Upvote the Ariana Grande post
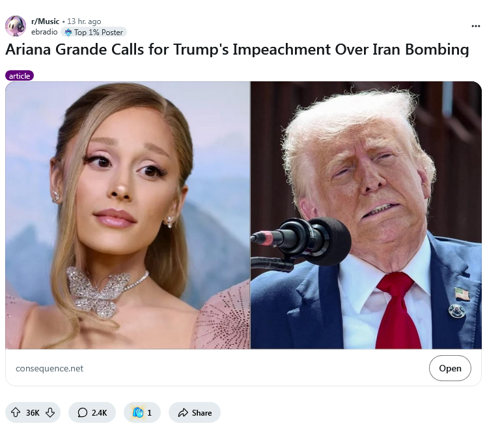Screen dimensions: 487x428 [16, 412]
